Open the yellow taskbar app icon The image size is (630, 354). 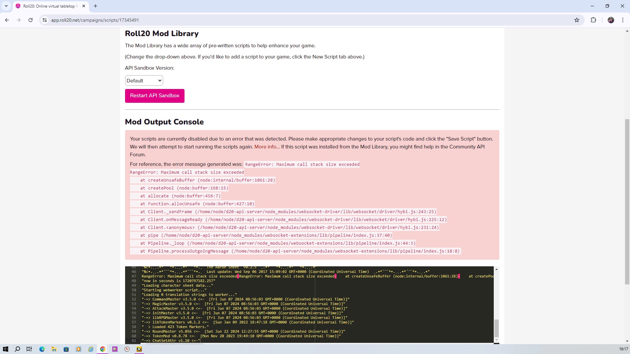(139, 349)
